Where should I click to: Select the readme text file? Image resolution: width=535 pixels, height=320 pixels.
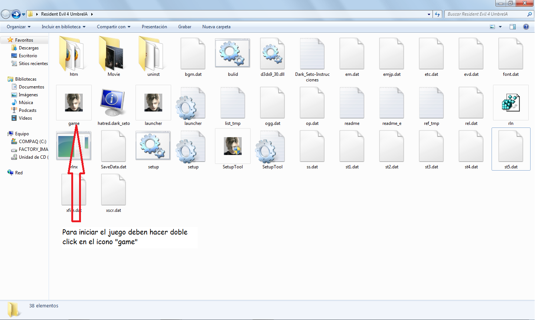[x=352, y=106]
